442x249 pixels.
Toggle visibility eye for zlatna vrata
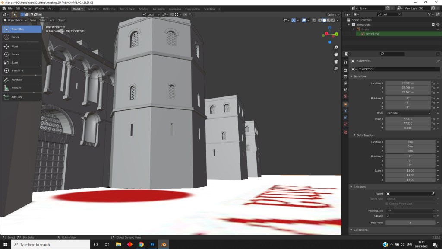(439, 25)
